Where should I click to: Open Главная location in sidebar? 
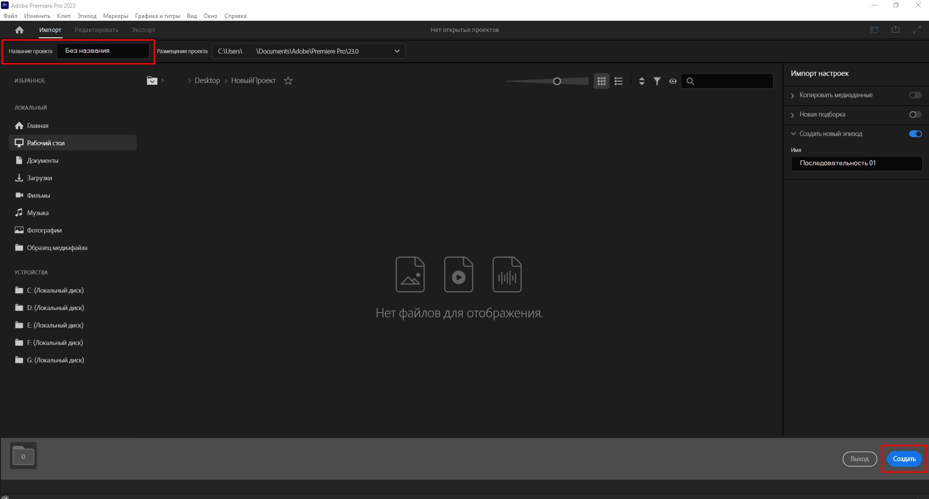click(x=73, y=125)
